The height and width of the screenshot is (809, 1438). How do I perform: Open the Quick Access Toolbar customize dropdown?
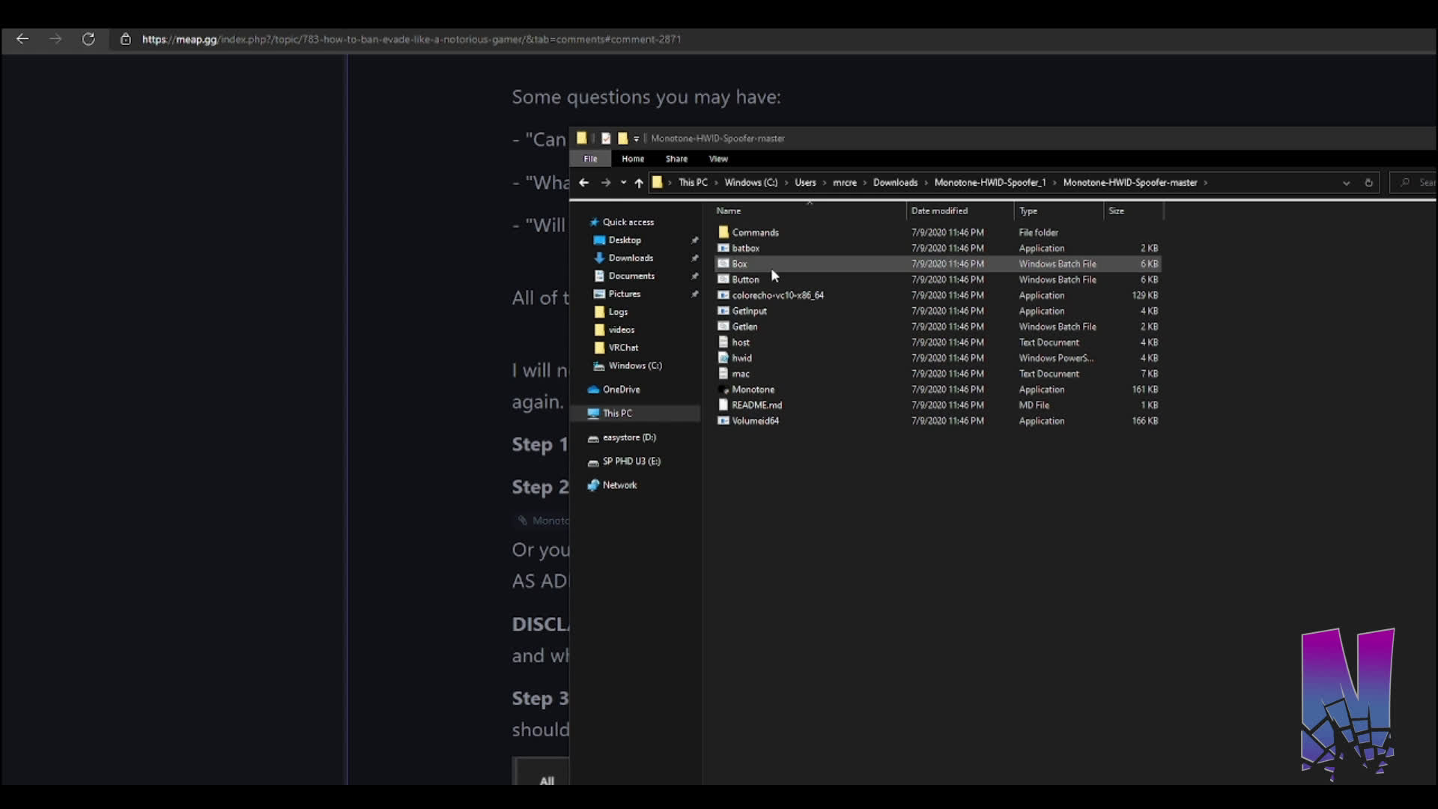coord(637,139)
